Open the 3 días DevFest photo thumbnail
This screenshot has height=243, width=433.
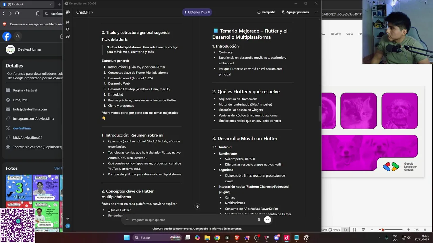click(19, 187)
